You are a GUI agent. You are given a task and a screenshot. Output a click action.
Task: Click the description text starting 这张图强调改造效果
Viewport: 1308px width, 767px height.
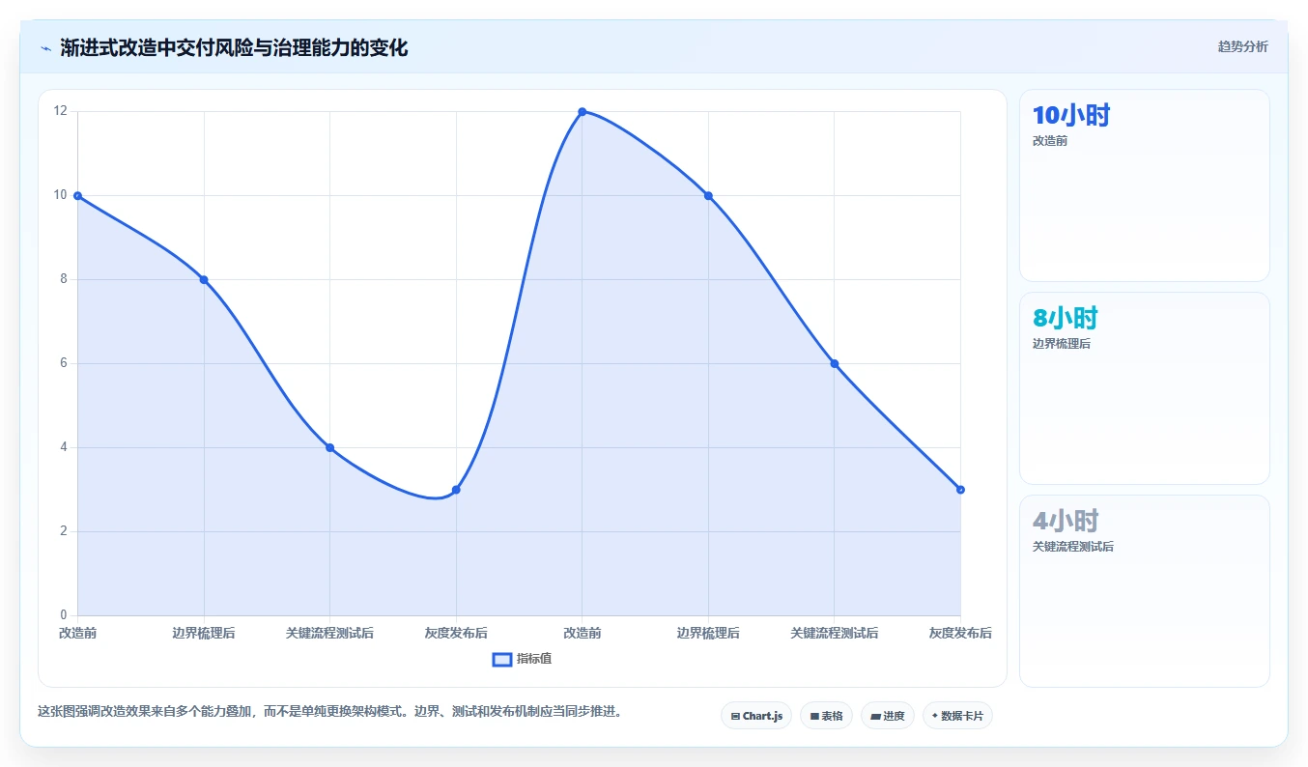[x=329, y=712]
